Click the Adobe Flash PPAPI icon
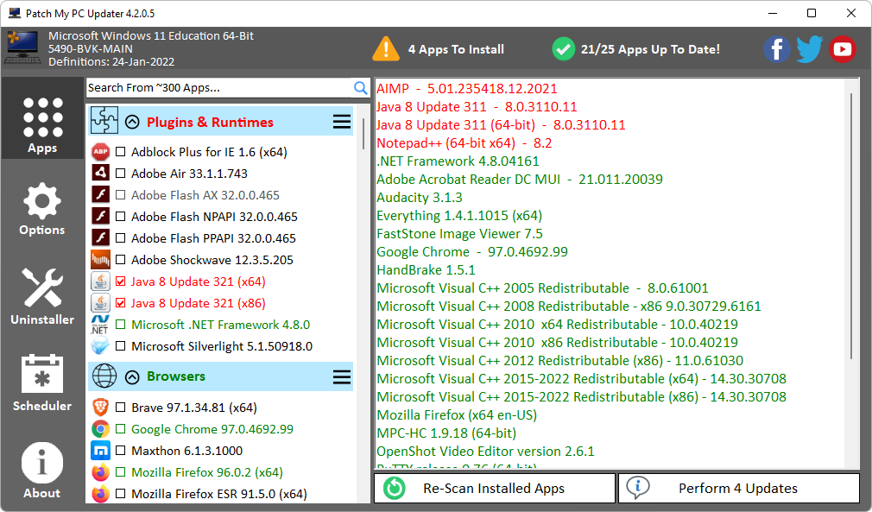 [101, 238]
